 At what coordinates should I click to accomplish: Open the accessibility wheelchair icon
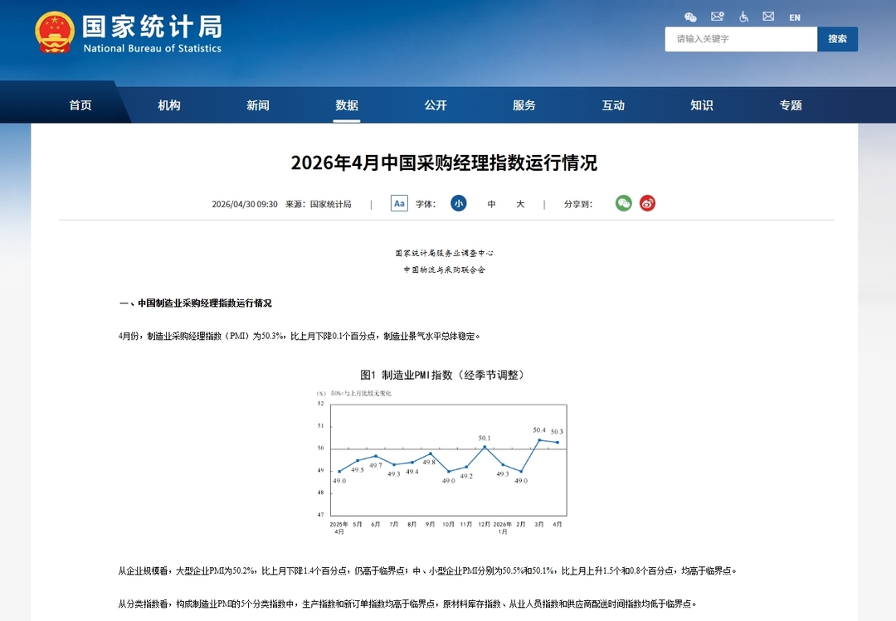[743, 17]
